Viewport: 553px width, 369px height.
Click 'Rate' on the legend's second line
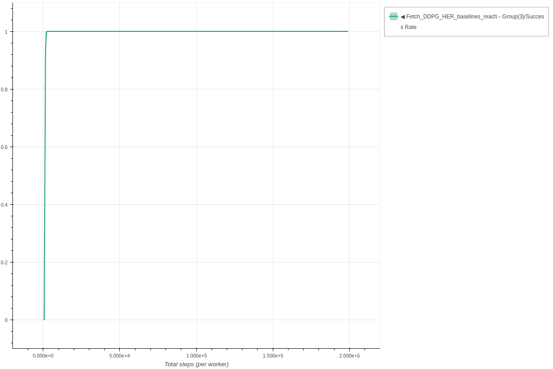point(411,27)
